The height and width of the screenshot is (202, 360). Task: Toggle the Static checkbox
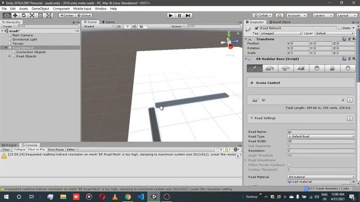(x=340, y=28)
